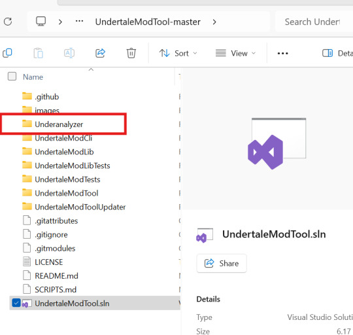353x335 pixels.
Task: Select the Underanalyzer folder
Action: (x=59, y=124)
